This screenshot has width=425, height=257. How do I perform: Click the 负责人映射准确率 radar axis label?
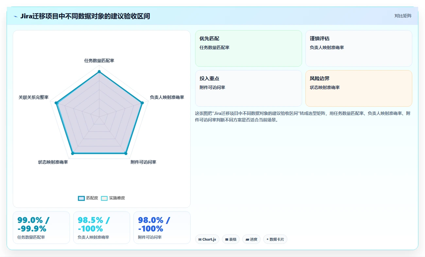167,97
